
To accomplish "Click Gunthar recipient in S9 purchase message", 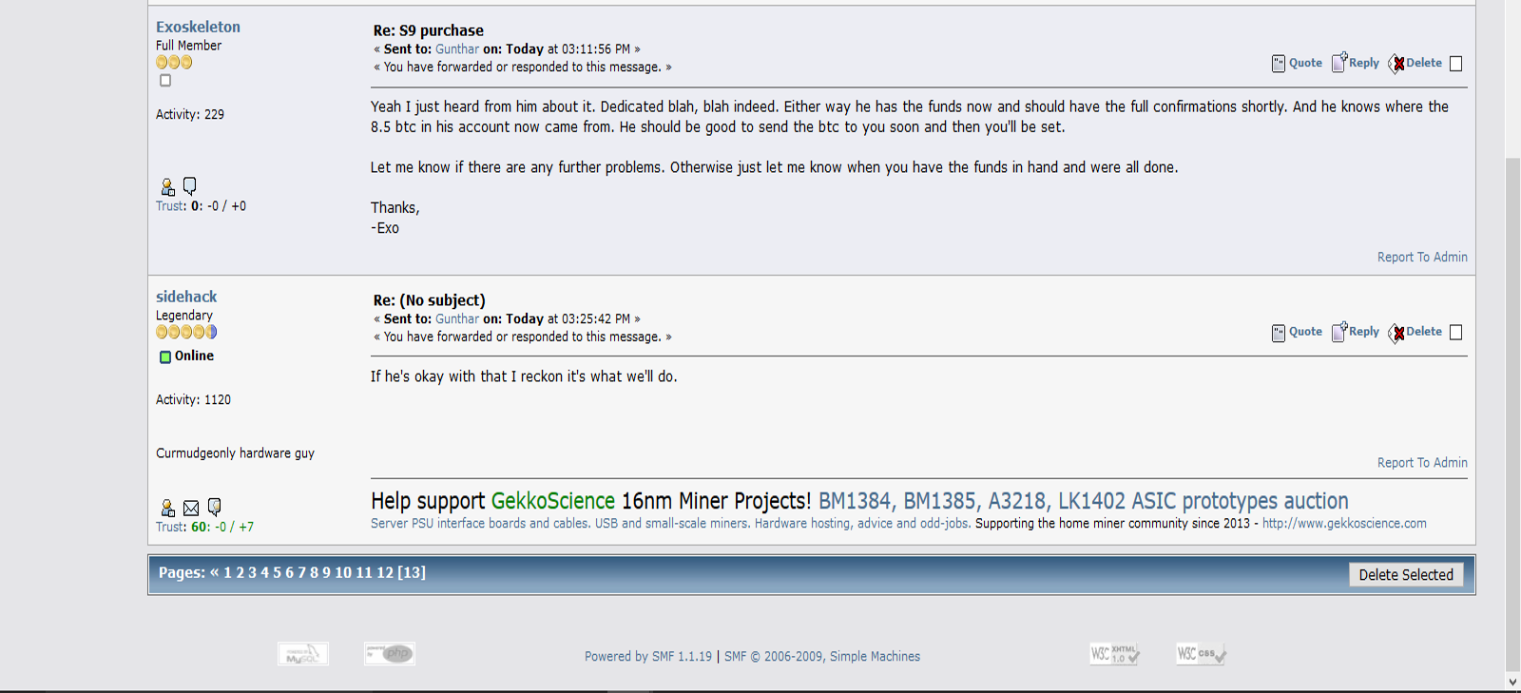I will click(x=457, y=49).
